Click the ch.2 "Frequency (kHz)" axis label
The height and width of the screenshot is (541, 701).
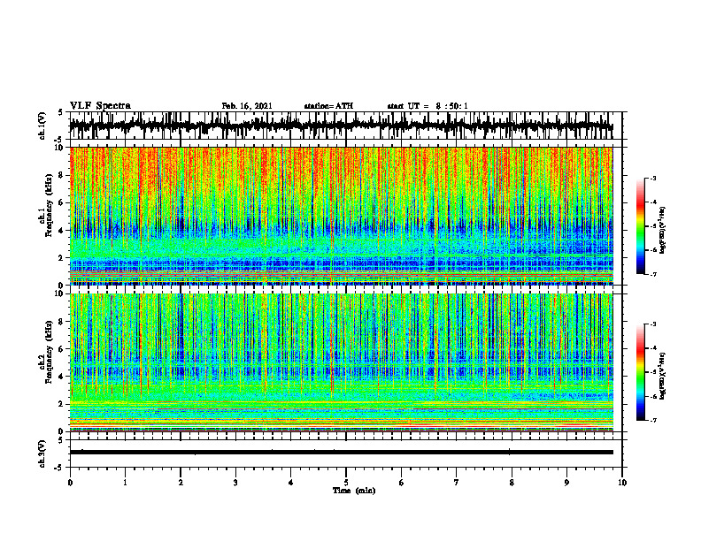[50, 352]
